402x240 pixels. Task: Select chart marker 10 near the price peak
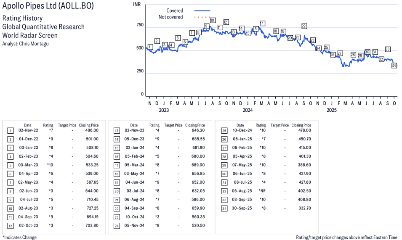213,20
